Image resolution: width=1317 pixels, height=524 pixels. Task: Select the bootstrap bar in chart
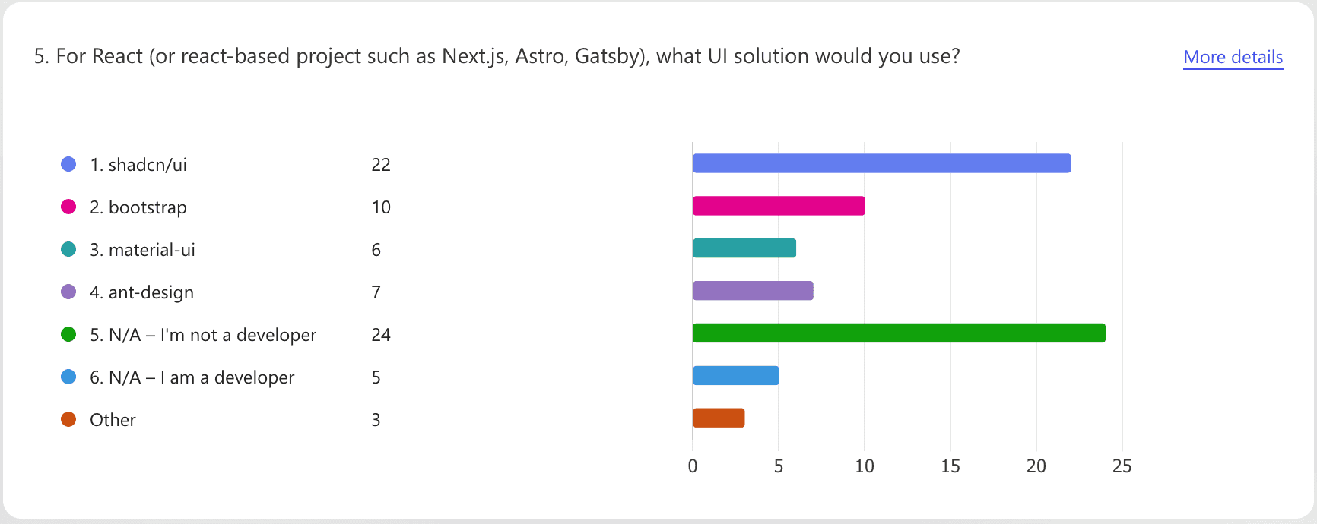click(x=778, y=206)
